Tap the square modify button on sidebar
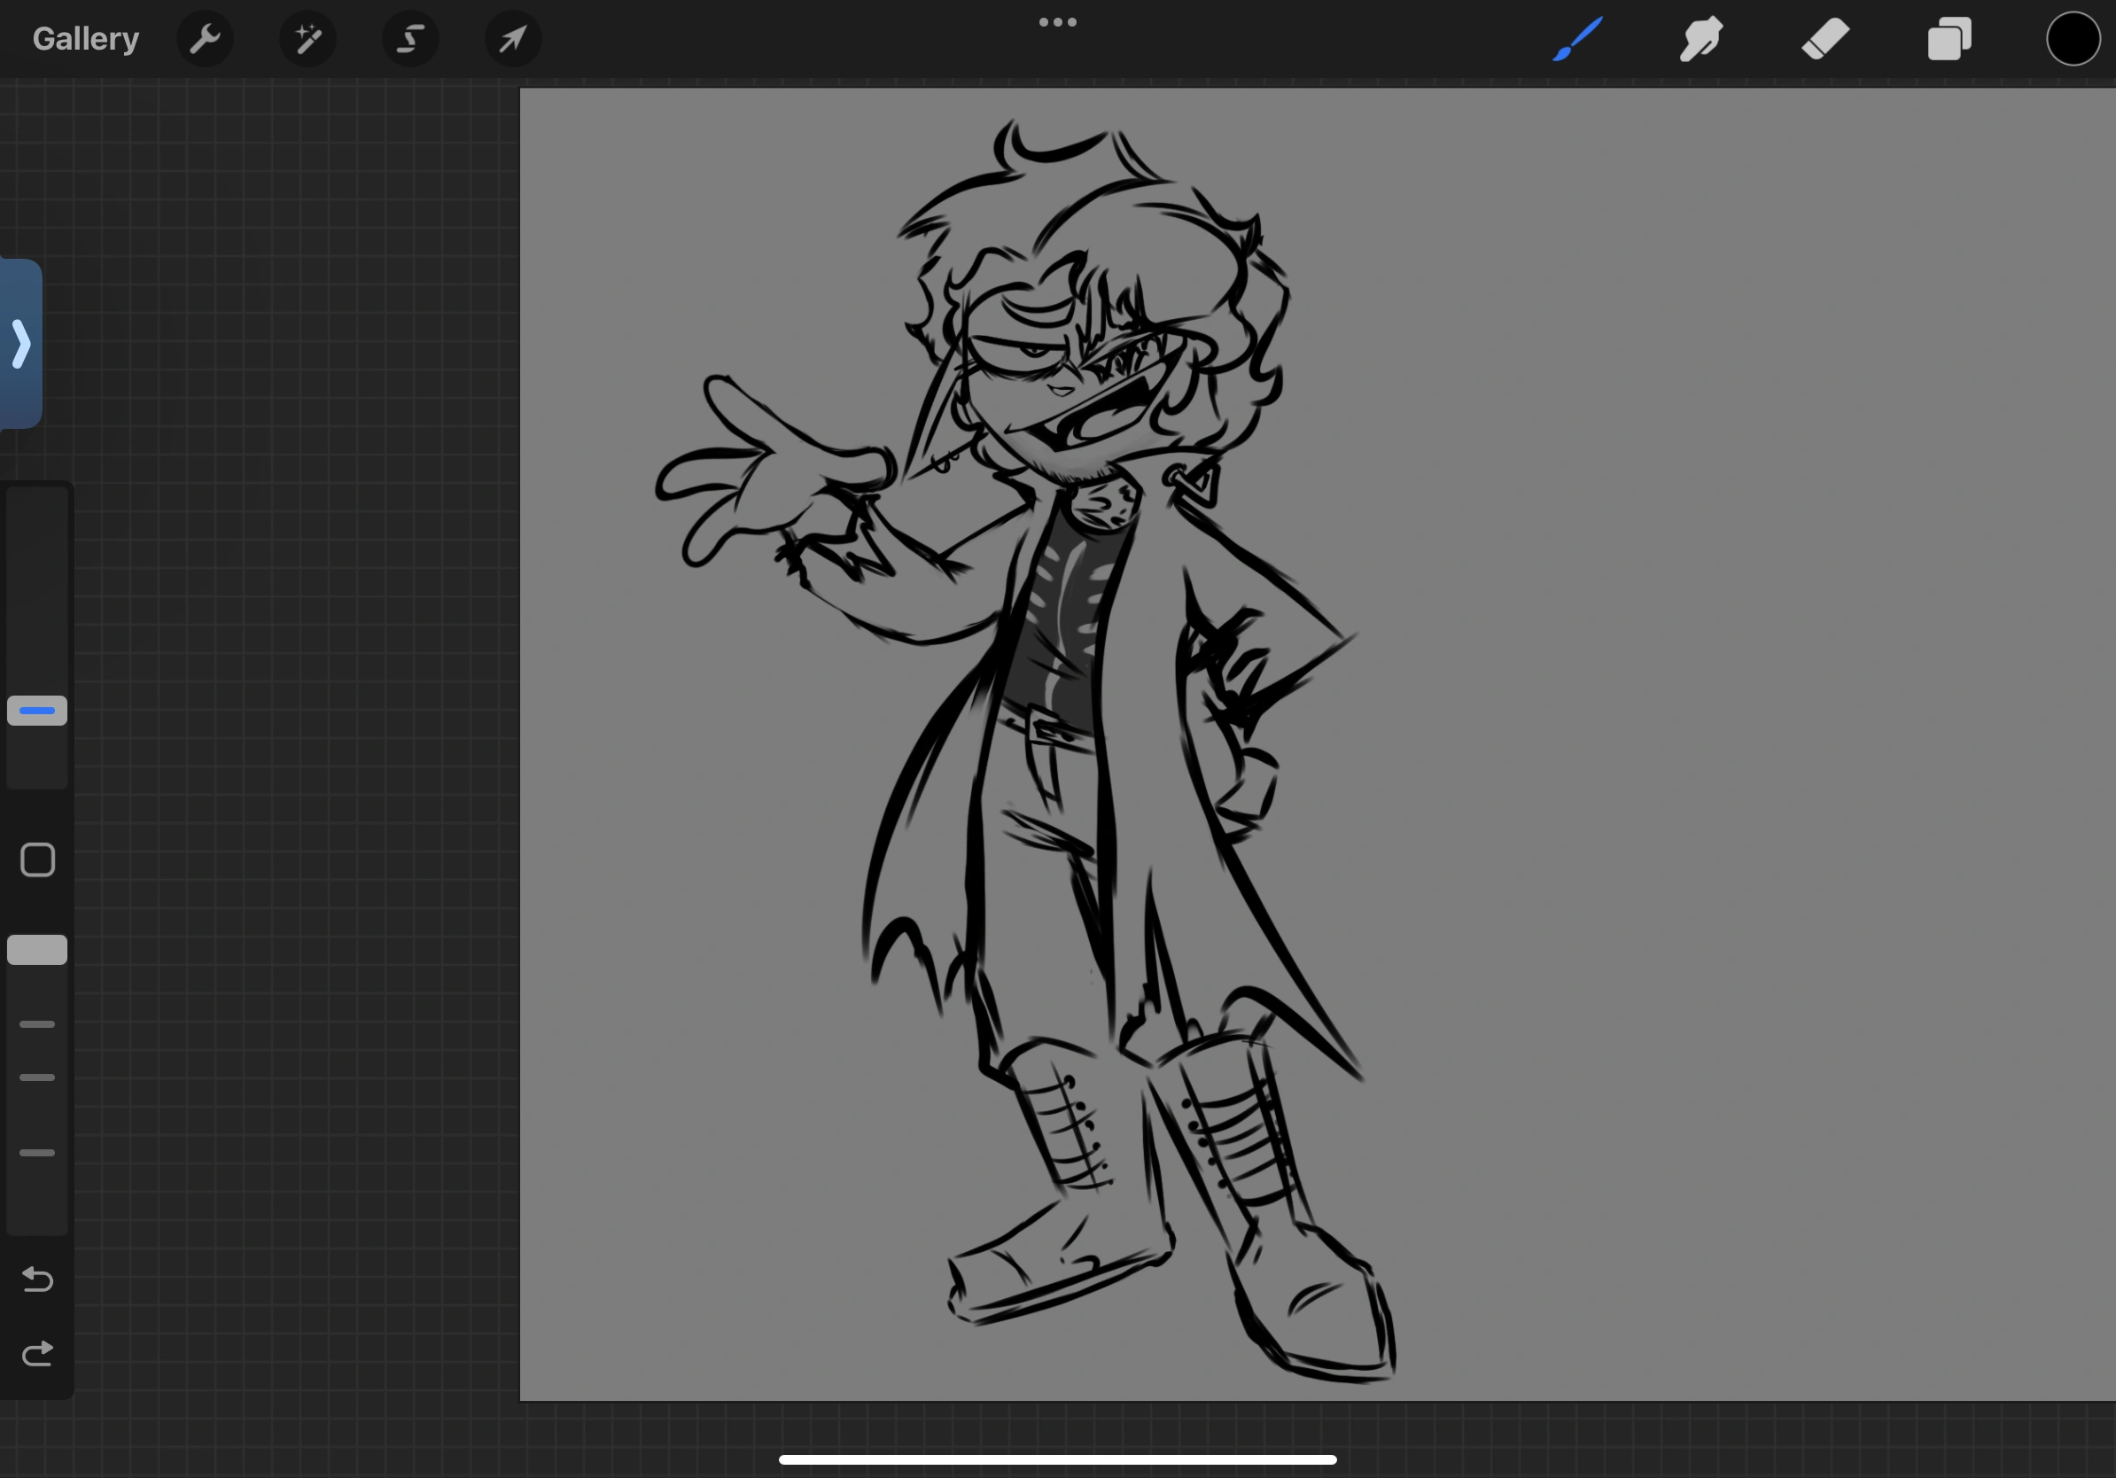The height and width of the screenshot is (1478, 2116). tap(38, 860)
